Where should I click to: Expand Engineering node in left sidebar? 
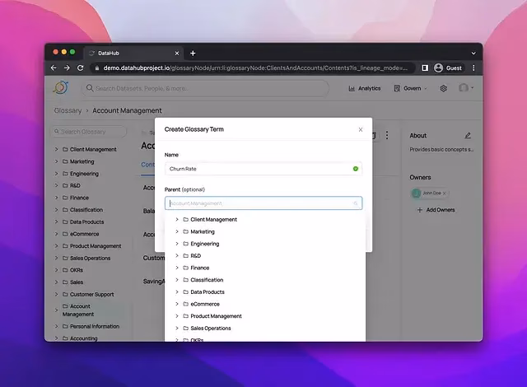tap(56, 174)
